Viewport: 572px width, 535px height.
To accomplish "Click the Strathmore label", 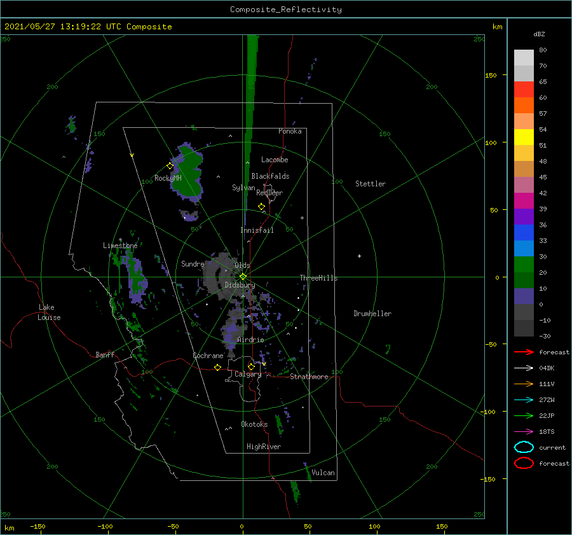I will [309, 377].
